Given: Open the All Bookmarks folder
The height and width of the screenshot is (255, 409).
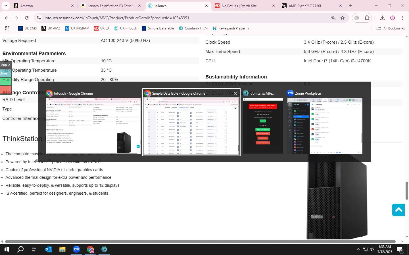Looking at the screenshot, I should click(391, 28).
